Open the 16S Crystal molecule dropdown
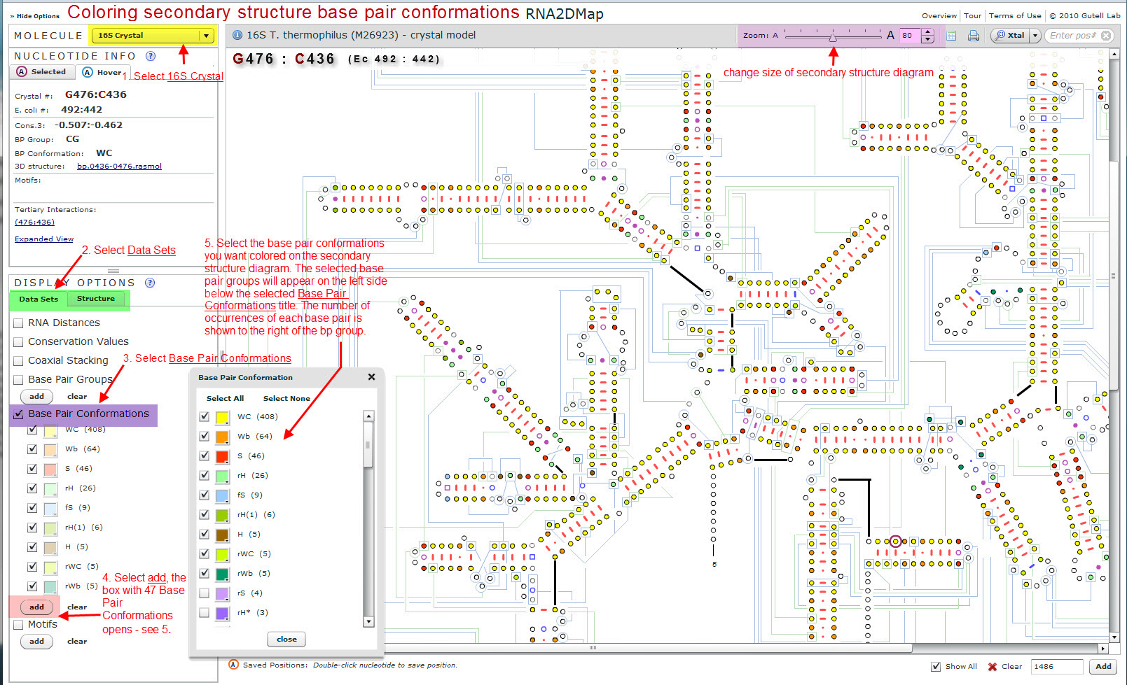The width and height of the screenshot is (1127, 685). pyautogui.click(x=206, y=36)
